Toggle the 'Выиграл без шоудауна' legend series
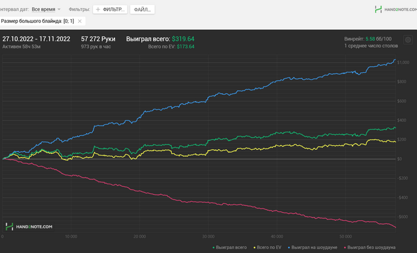 pos(370,248)
